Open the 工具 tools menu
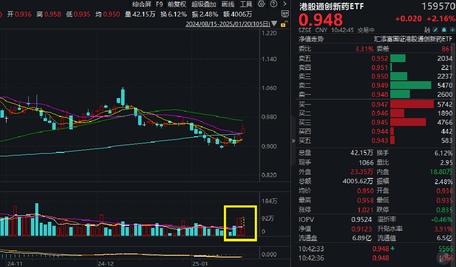The width and height of the screenshot is (456, 267). coord(246,4)
